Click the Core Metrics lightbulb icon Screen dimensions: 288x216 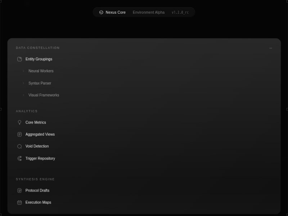[x=19, y=122]
